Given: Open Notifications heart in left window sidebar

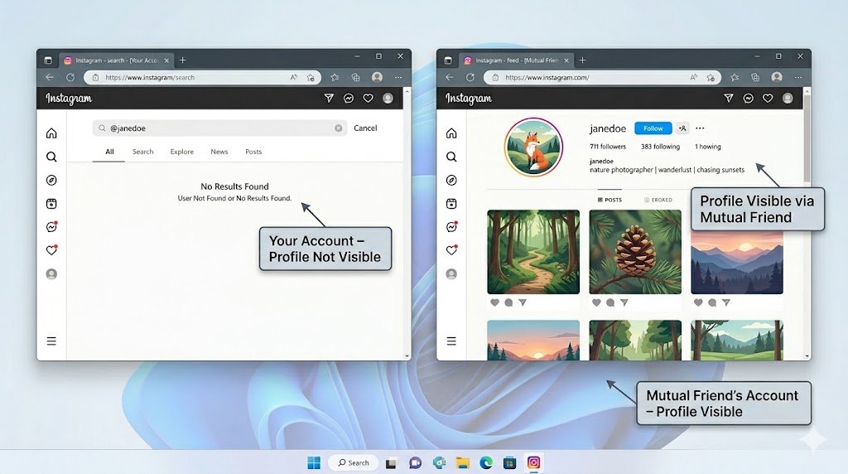Looking at the screenshot, I should point(51,250).
